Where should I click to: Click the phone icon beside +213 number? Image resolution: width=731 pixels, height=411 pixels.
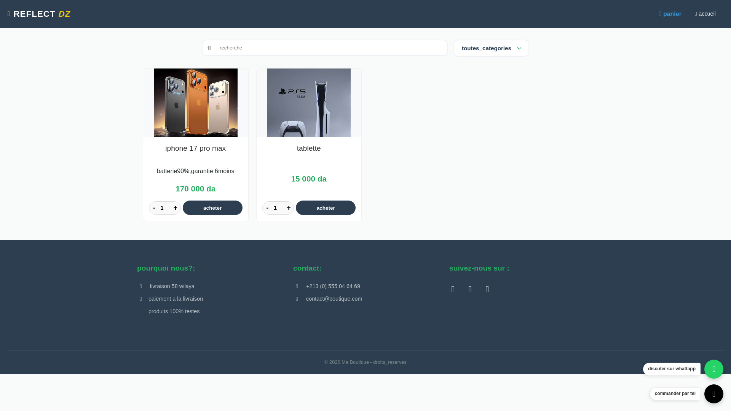click(297, 286)
